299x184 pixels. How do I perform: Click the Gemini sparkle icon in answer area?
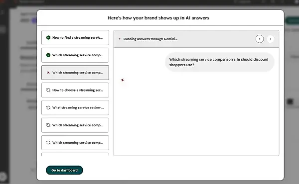pos(123,80)
